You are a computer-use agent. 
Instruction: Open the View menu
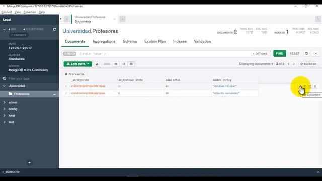(18, 12)
